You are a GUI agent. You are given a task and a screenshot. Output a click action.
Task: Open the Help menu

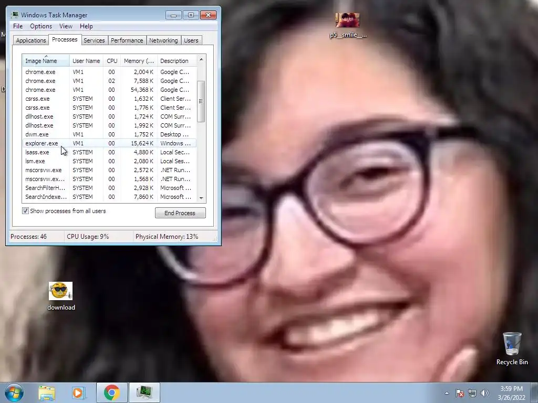pyautogui.click(x=86, y=26)
